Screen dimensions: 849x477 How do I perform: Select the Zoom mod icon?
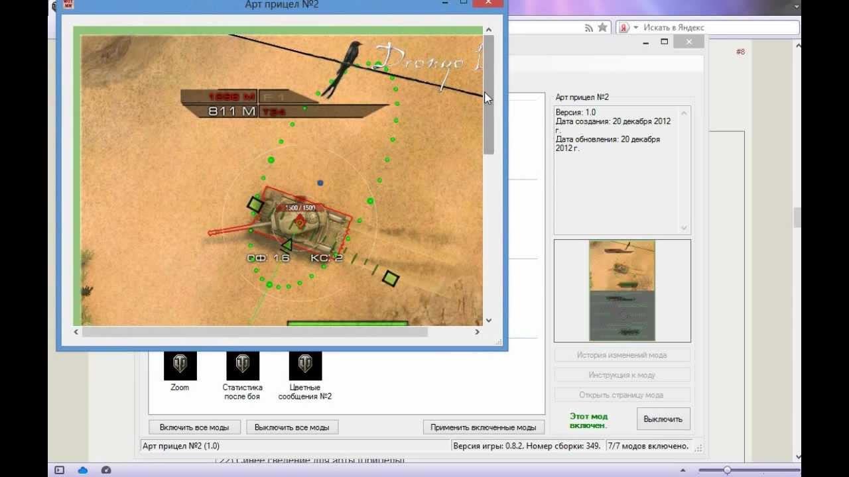point(180,366)
